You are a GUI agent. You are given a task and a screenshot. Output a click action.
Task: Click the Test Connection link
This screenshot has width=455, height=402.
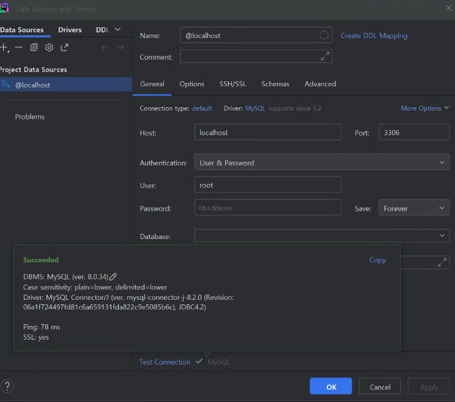[165, 362]
